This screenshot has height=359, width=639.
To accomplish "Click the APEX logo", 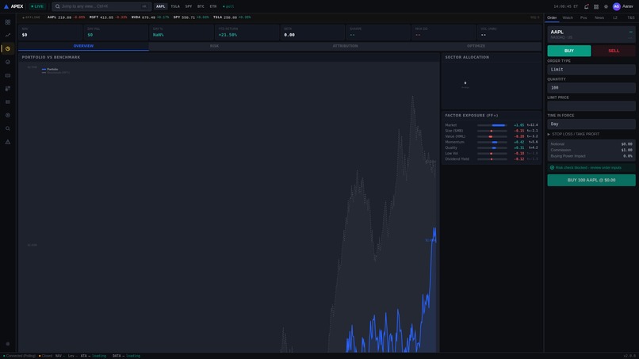I will click(13, 6).
